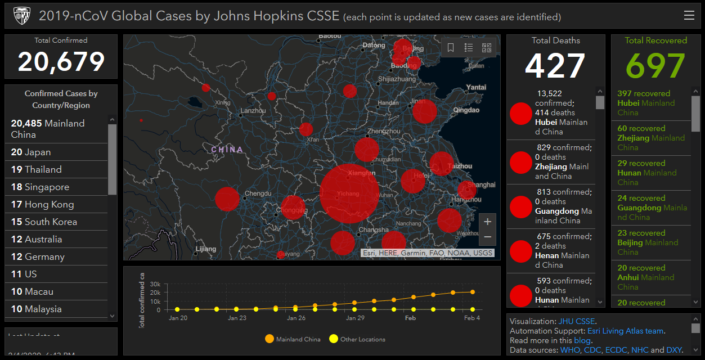Screen dimensions: 705x360
Task: Zoom in on the map
Action: 488,222
